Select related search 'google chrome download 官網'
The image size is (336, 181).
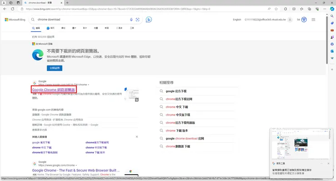coord(185,139)
